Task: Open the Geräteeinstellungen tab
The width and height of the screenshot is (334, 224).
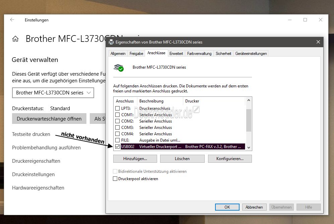Action: point(251,54)
